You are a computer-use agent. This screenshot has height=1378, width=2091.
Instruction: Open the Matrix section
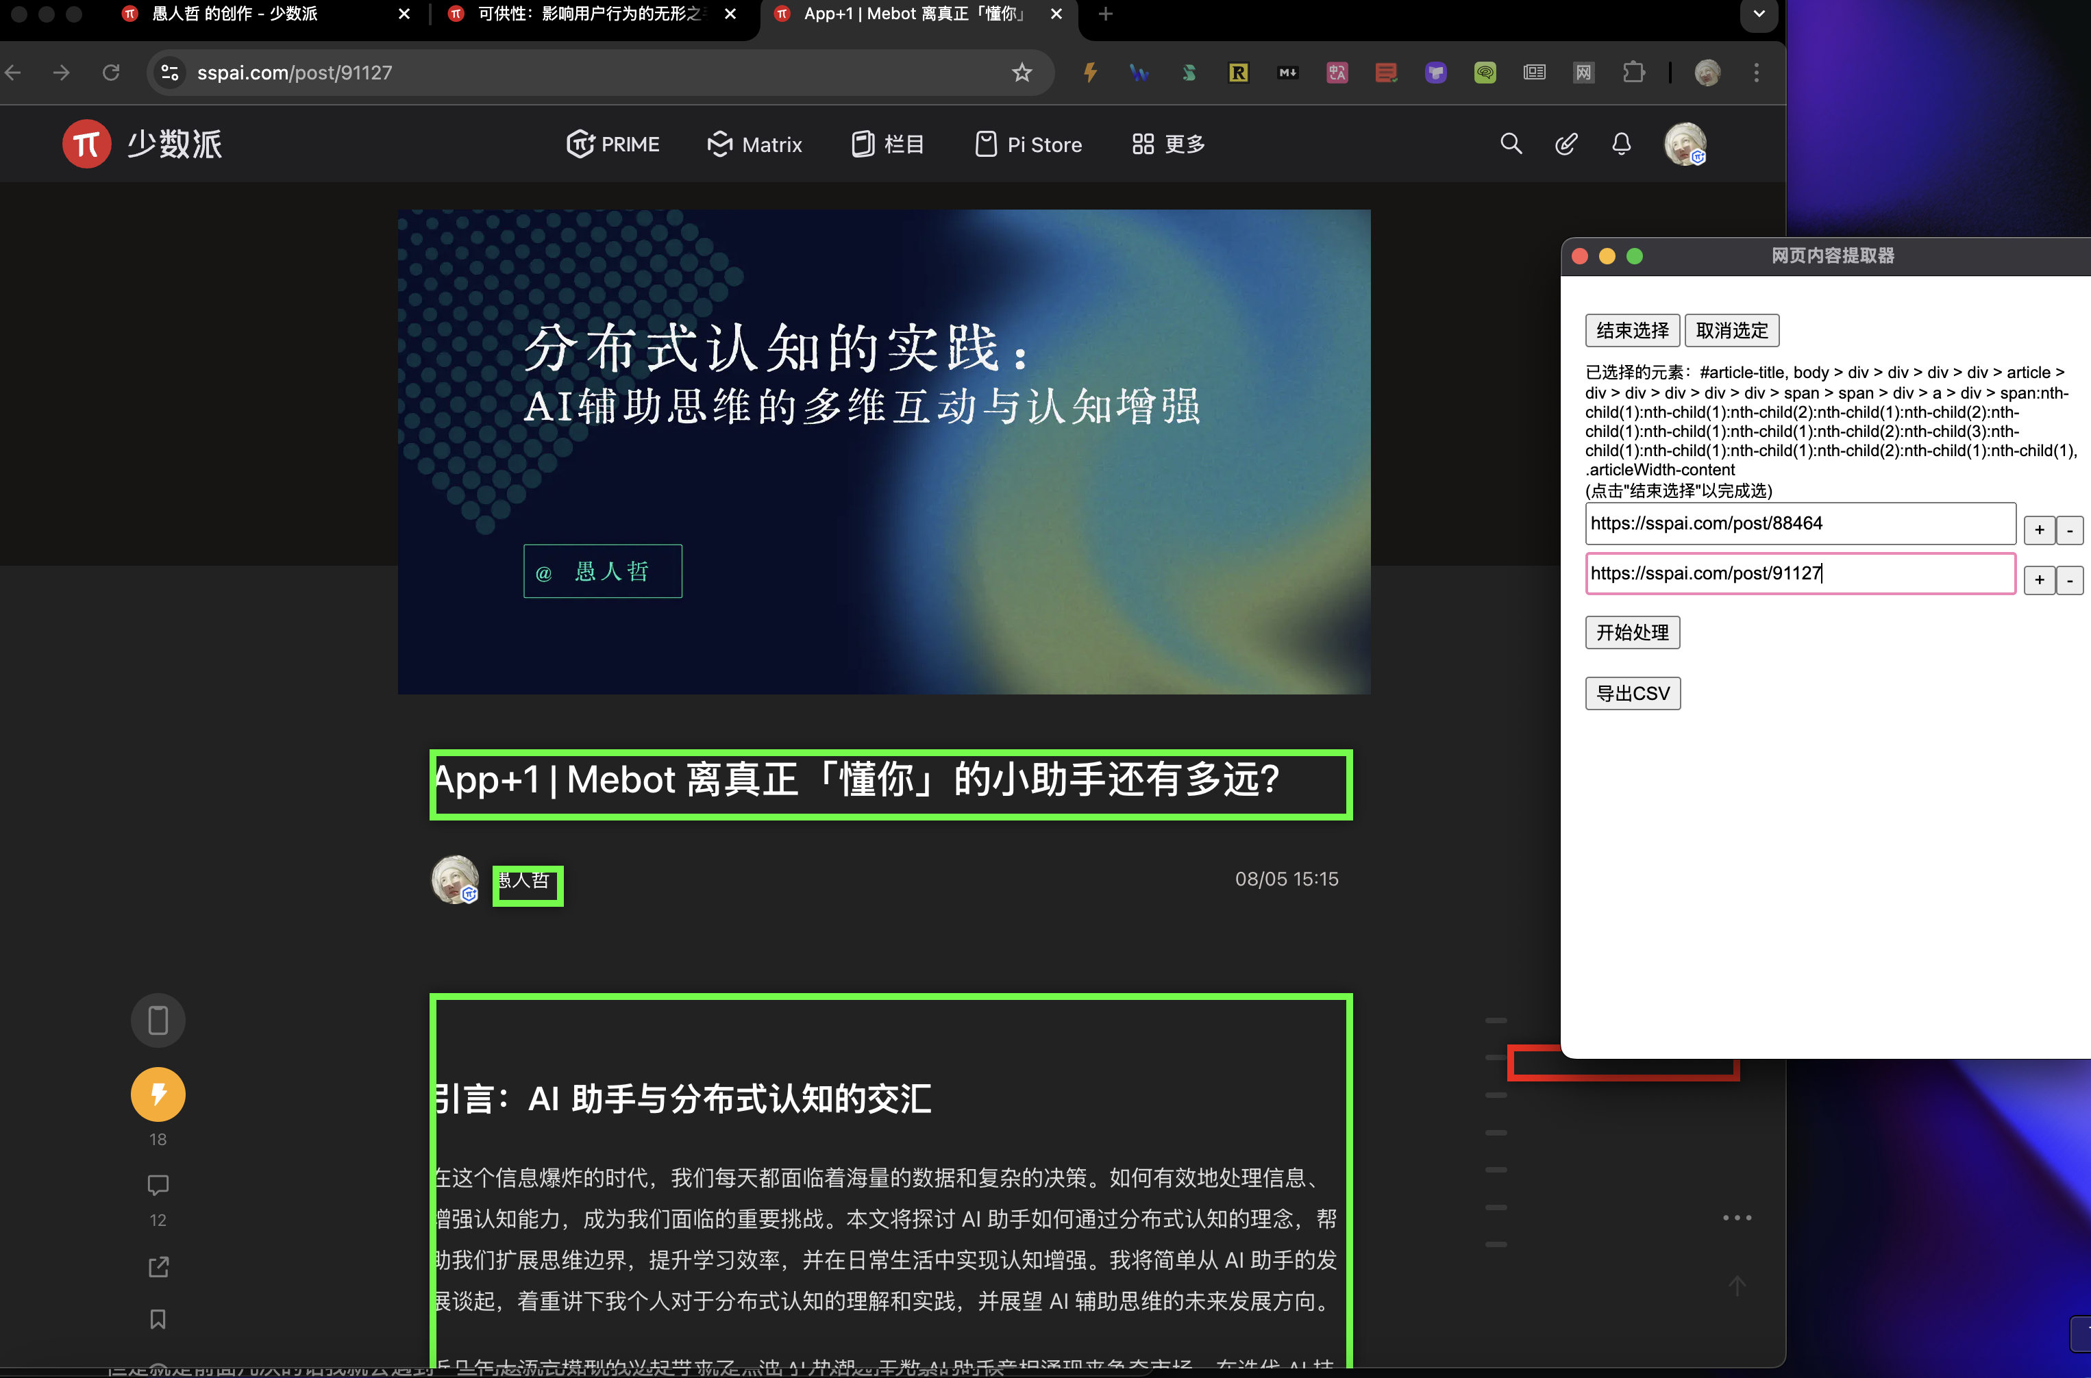754,144
